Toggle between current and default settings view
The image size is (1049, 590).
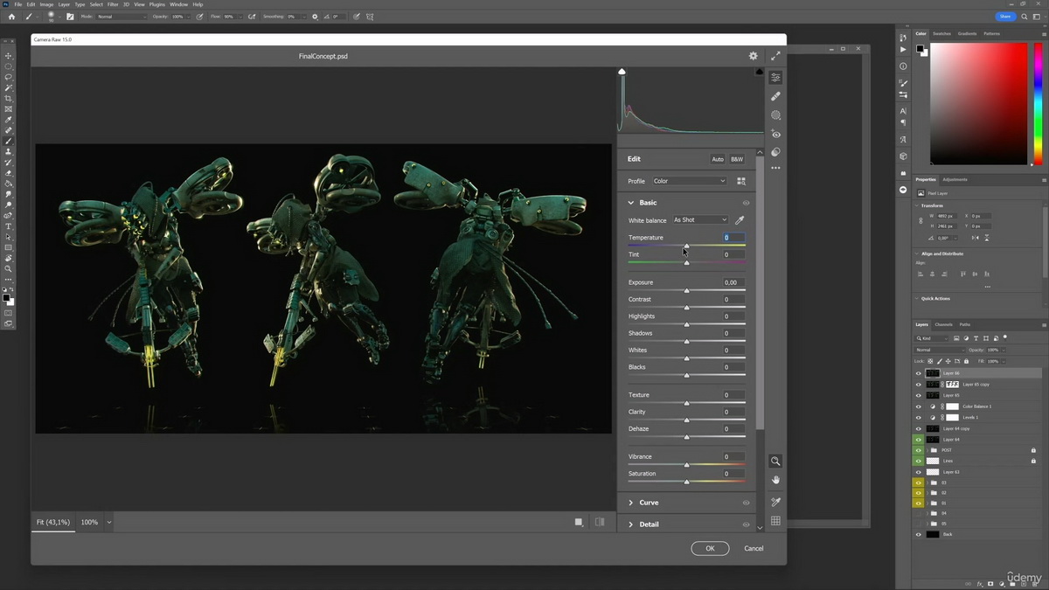tap(600, 522)
